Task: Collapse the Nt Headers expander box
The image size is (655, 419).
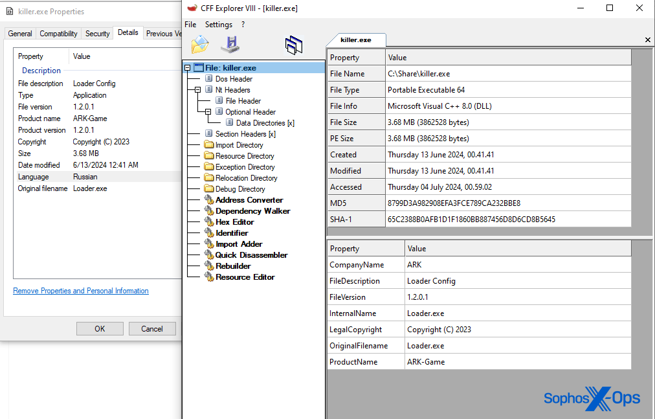Action: (x=198, y=90)
